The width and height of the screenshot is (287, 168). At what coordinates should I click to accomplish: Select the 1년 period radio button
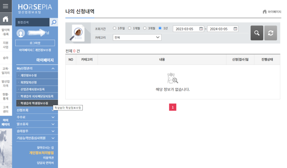point(160,28)
